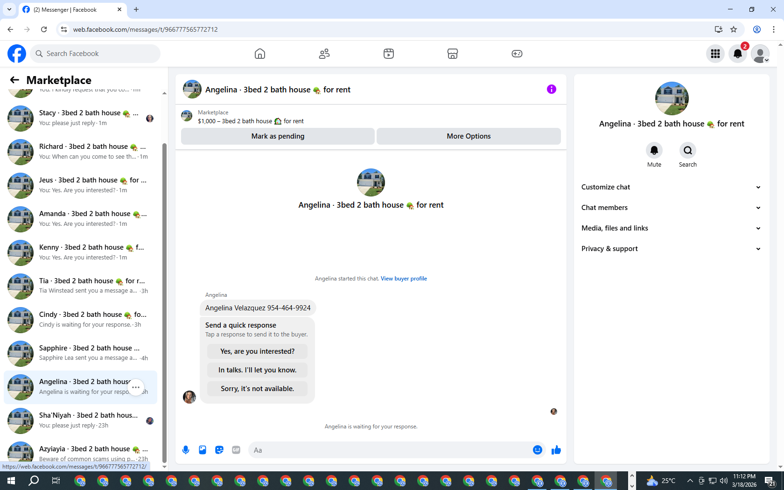Image resolution: width=784 pixels, height=490 pixels.
Task: Open account profile avatar menu
Action: (x=760, y=54)
